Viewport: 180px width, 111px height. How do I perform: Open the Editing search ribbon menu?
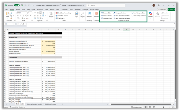[x=83, y=15]
